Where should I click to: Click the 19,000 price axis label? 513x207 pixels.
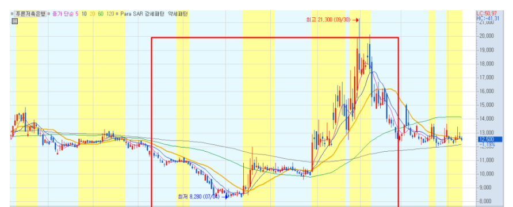tap(487, 50)
